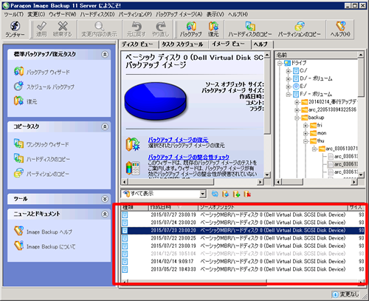Start ワンクリック ウィザード in copy tasks

coord(41,144)
